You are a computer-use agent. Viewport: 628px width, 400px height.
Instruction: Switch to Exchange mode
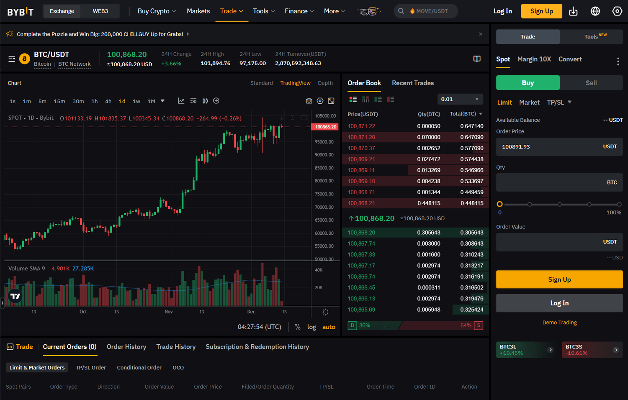pyautogui.click(x=62, y=11)
